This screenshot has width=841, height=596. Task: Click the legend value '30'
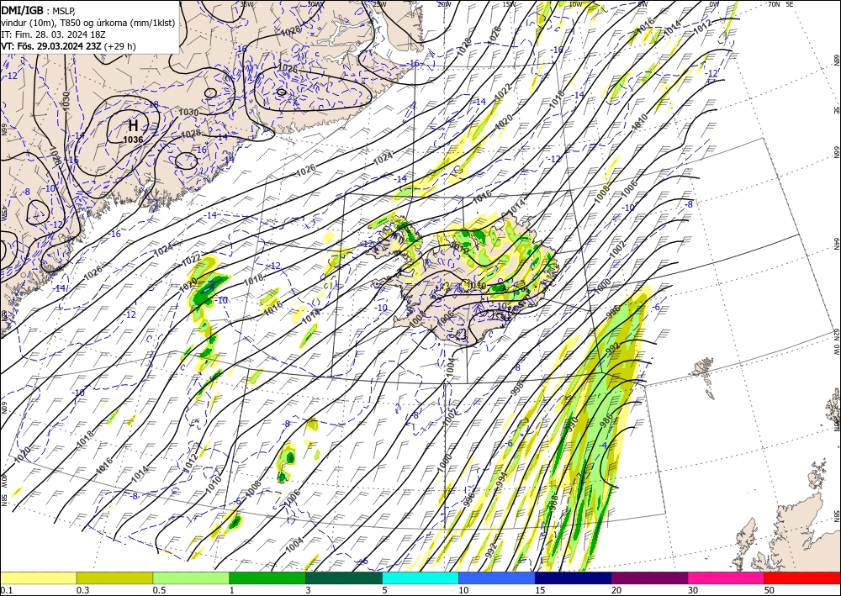(x=693, y=590)
